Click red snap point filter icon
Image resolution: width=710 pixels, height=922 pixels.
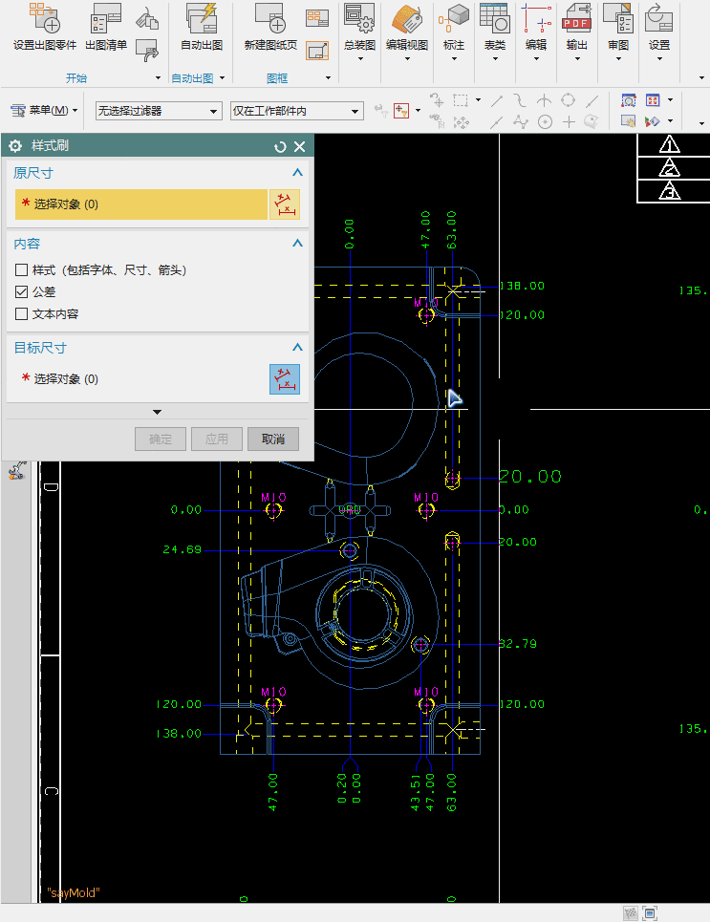point(401,111)
